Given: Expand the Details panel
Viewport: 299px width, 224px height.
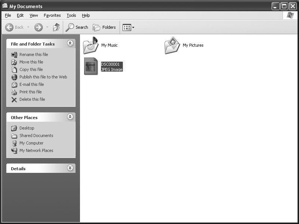Looking at the screenshot, I should [x=70, y=168].
